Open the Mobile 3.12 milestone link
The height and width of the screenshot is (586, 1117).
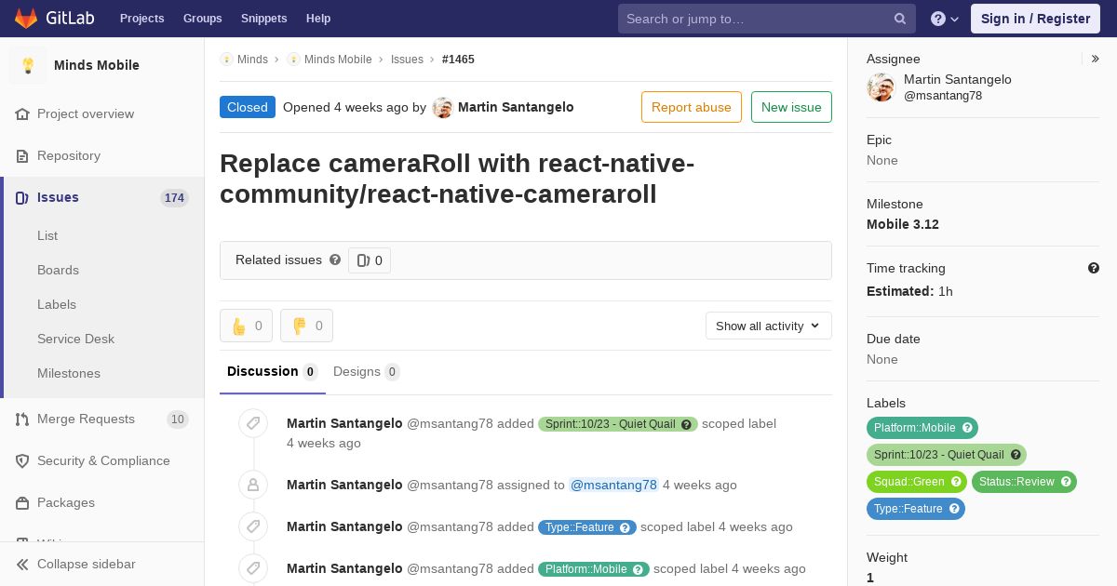click(x=903, y=224)
